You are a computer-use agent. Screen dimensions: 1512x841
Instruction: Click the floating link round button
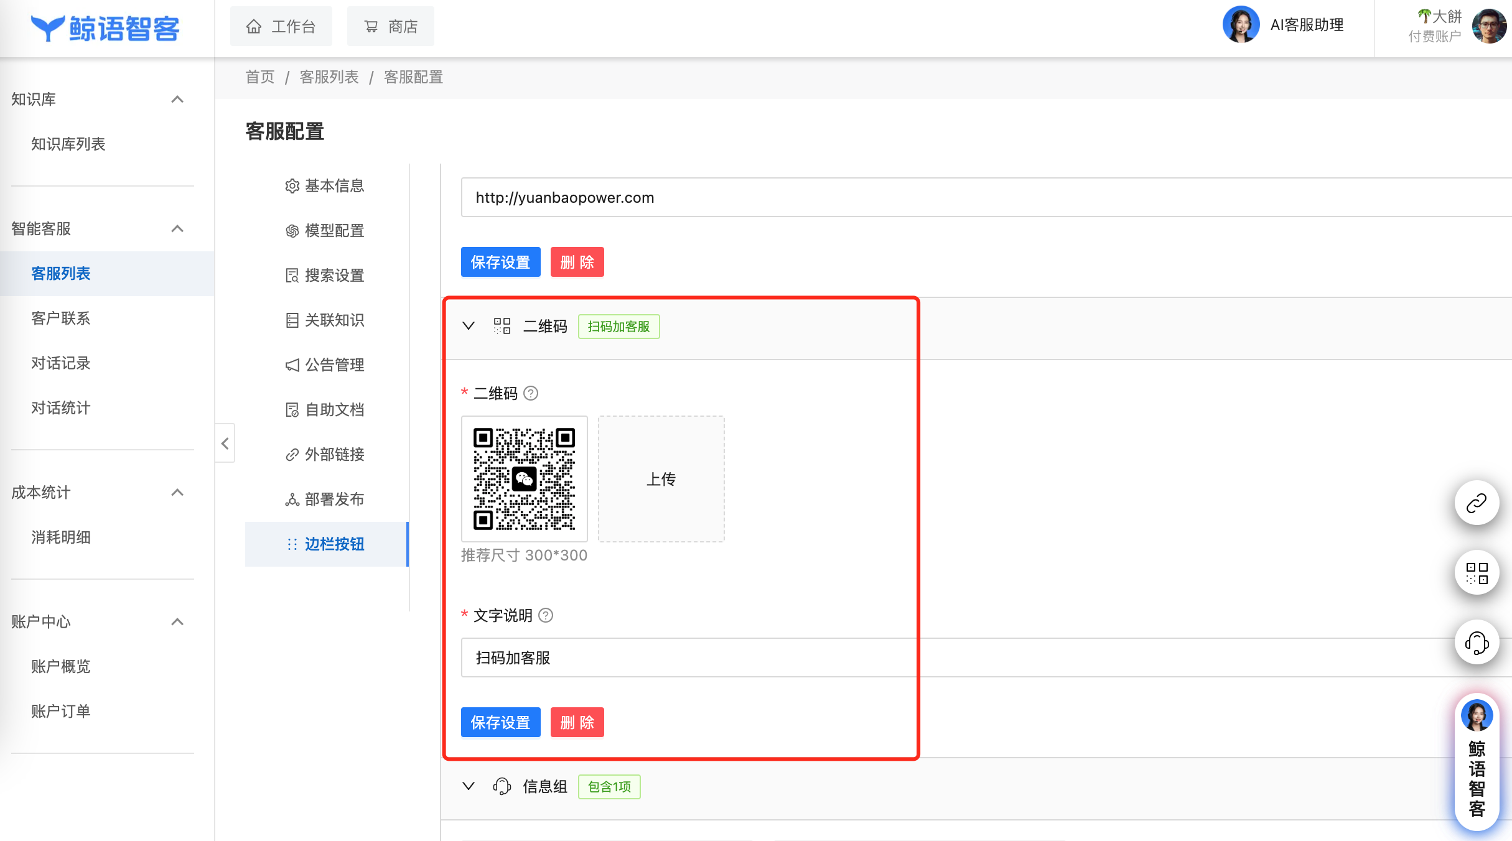click(1477, 503)
